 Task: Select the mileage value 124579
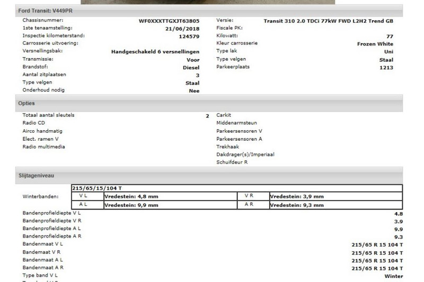189,37
